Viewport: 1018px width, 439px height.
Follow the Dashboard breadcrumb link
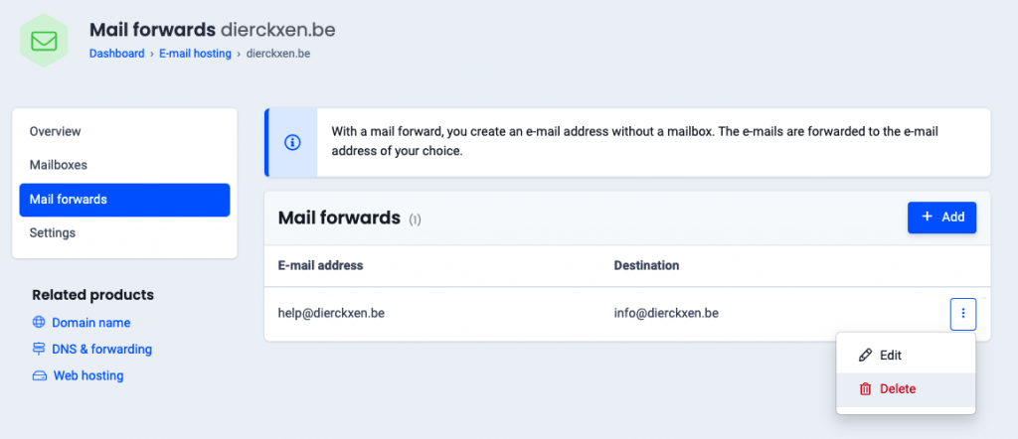116,54
